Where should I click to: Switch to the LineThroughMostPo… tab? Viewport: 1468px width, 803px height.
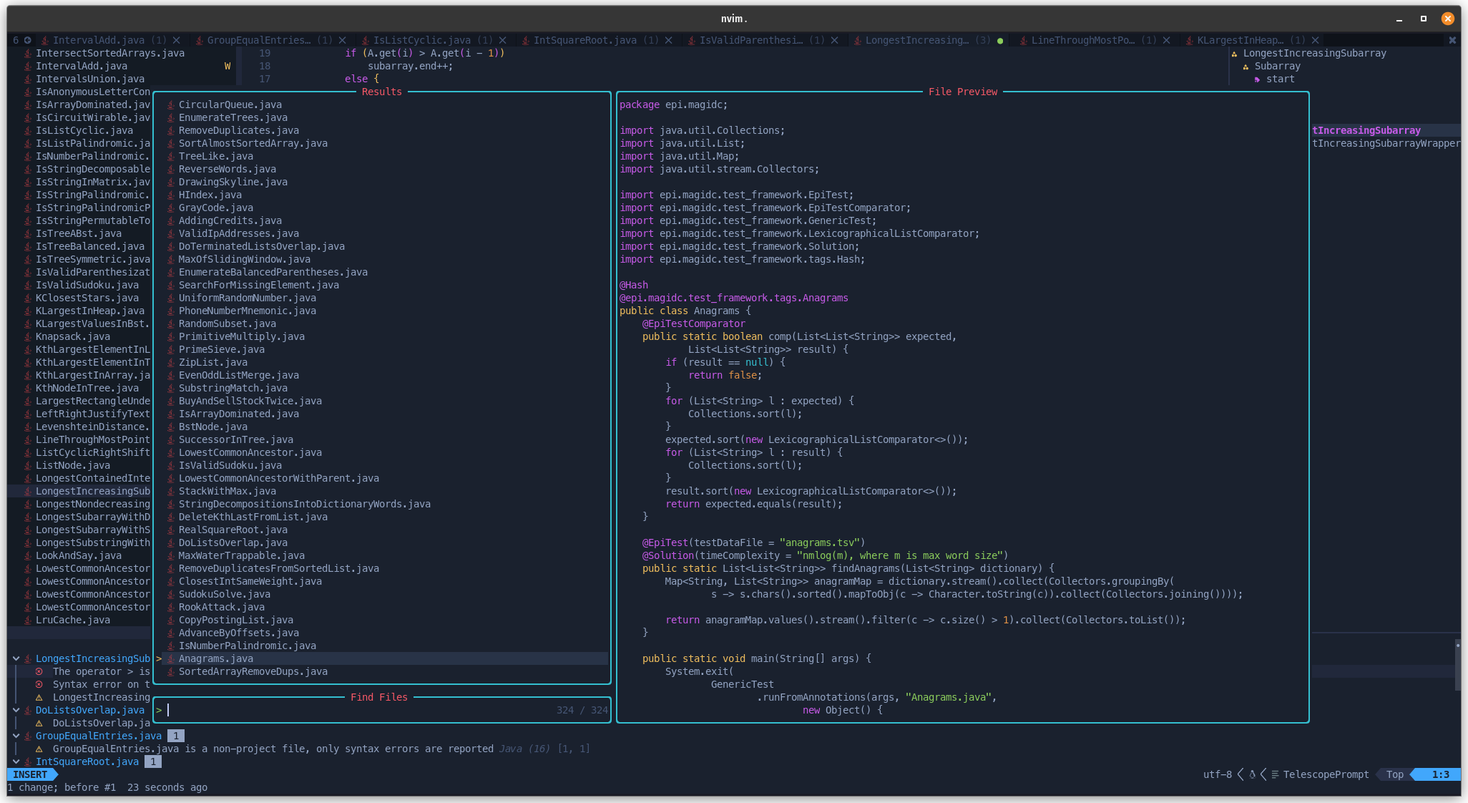pyautogui.click(x=1082, y=40)
